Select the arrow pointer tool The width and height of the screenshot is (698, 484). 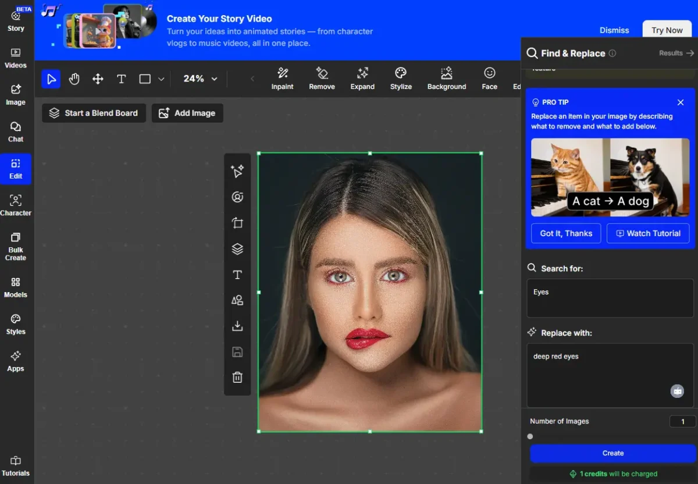(x=51, y=79)
